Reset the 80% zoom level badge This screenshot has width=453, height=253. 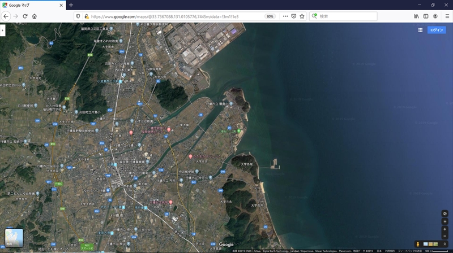[270, 16]
